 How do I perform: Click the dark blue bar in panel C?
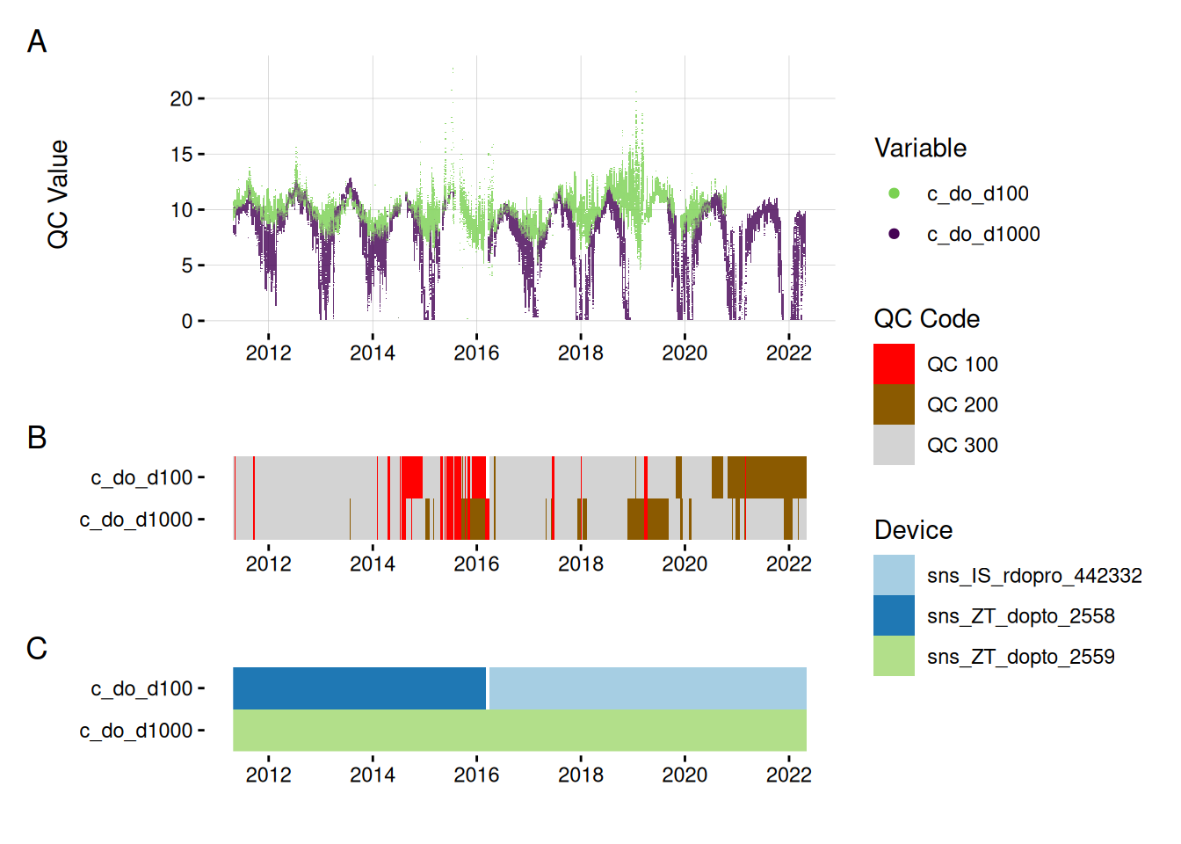click(x=359, y=688)
